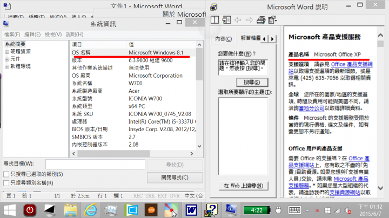Click the green battery 4:22 indicator
Image resolution: width=389 pixels, height=218 pixels.
click(x=257, y=210)
